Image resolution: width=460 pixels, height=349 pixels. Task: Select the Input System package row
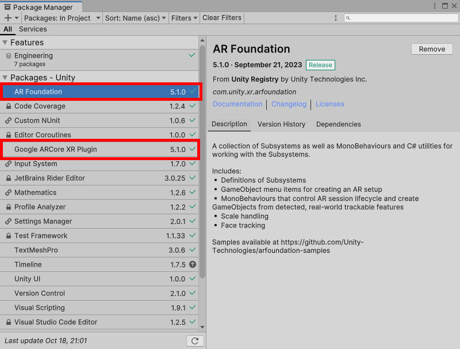pos(99,164)
